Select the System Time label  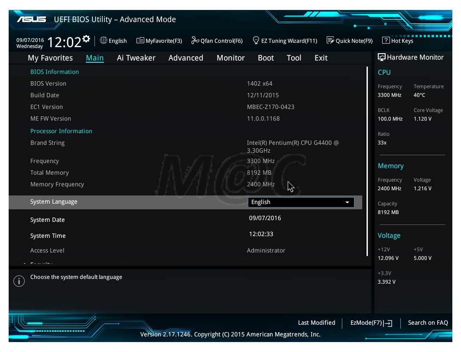pyautogui.click(x=48, y=236)
